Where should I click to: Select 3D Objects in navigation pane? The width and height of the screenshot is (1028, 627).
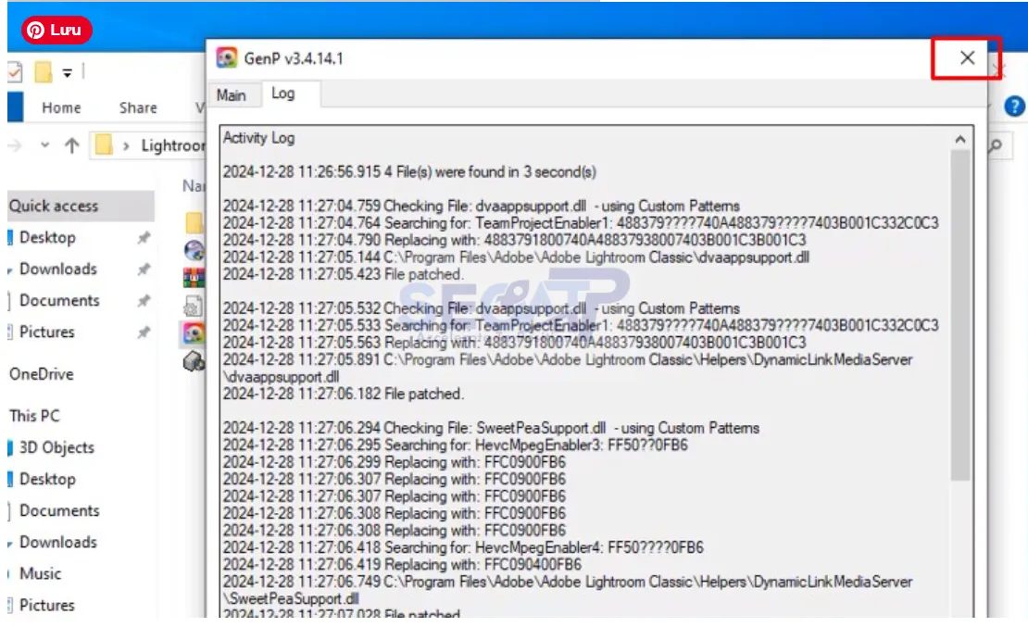56,447
